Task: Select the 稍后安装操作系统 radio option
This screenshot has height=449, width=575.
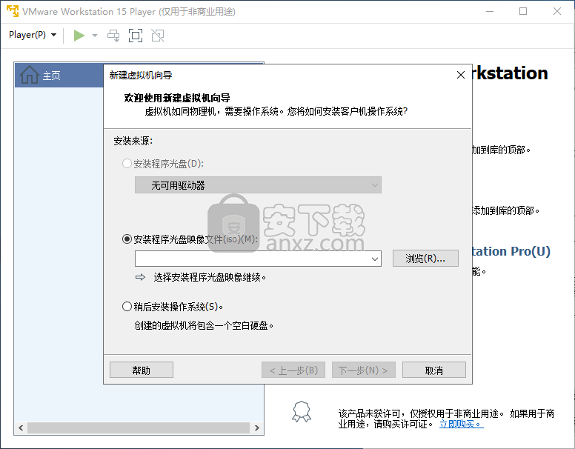Action: (127, 306)
